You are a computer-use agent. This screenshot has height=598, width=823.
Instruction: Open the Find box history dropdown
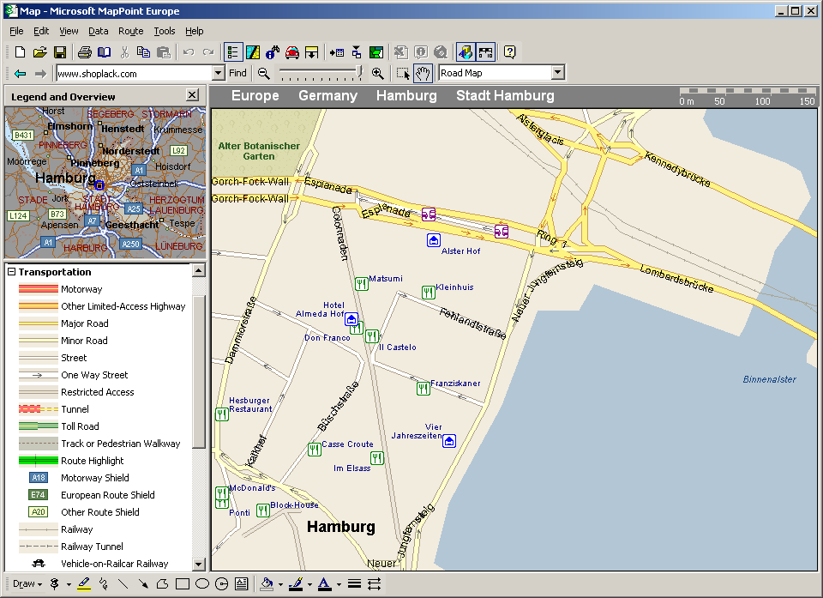219,73
